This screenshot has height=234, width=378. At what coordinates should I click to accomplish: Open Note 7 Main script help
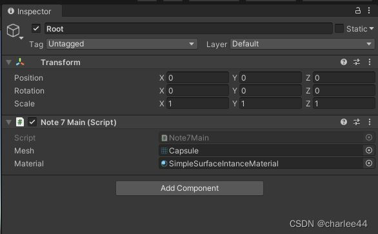(344, 122)
